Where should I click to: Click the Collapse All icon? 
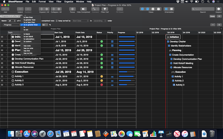click(x=59, y=9)
